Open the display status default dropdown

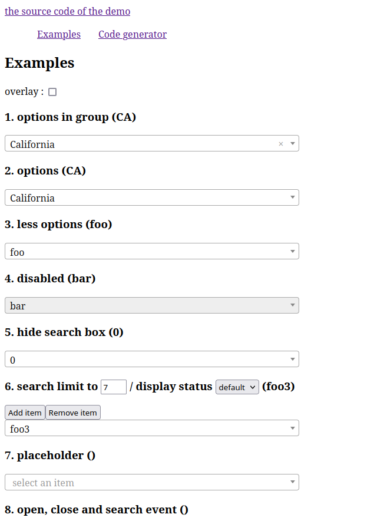237,387
